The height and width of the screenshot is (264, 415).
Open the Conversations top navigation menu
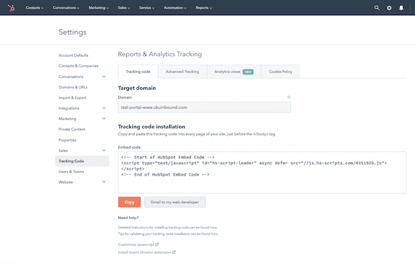pos(66,8)
